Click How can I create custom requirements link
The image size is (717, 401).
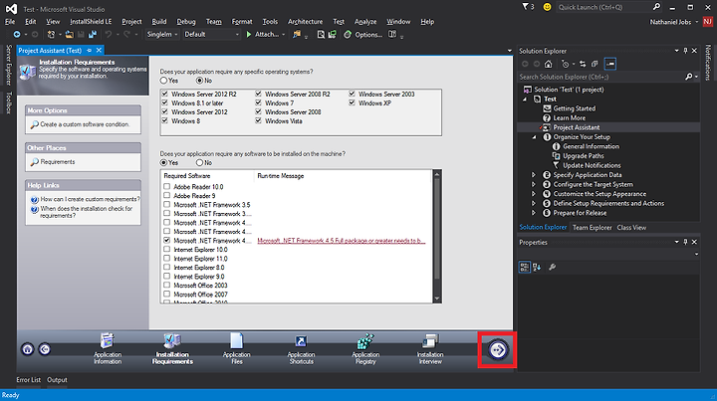pos(90,199)
